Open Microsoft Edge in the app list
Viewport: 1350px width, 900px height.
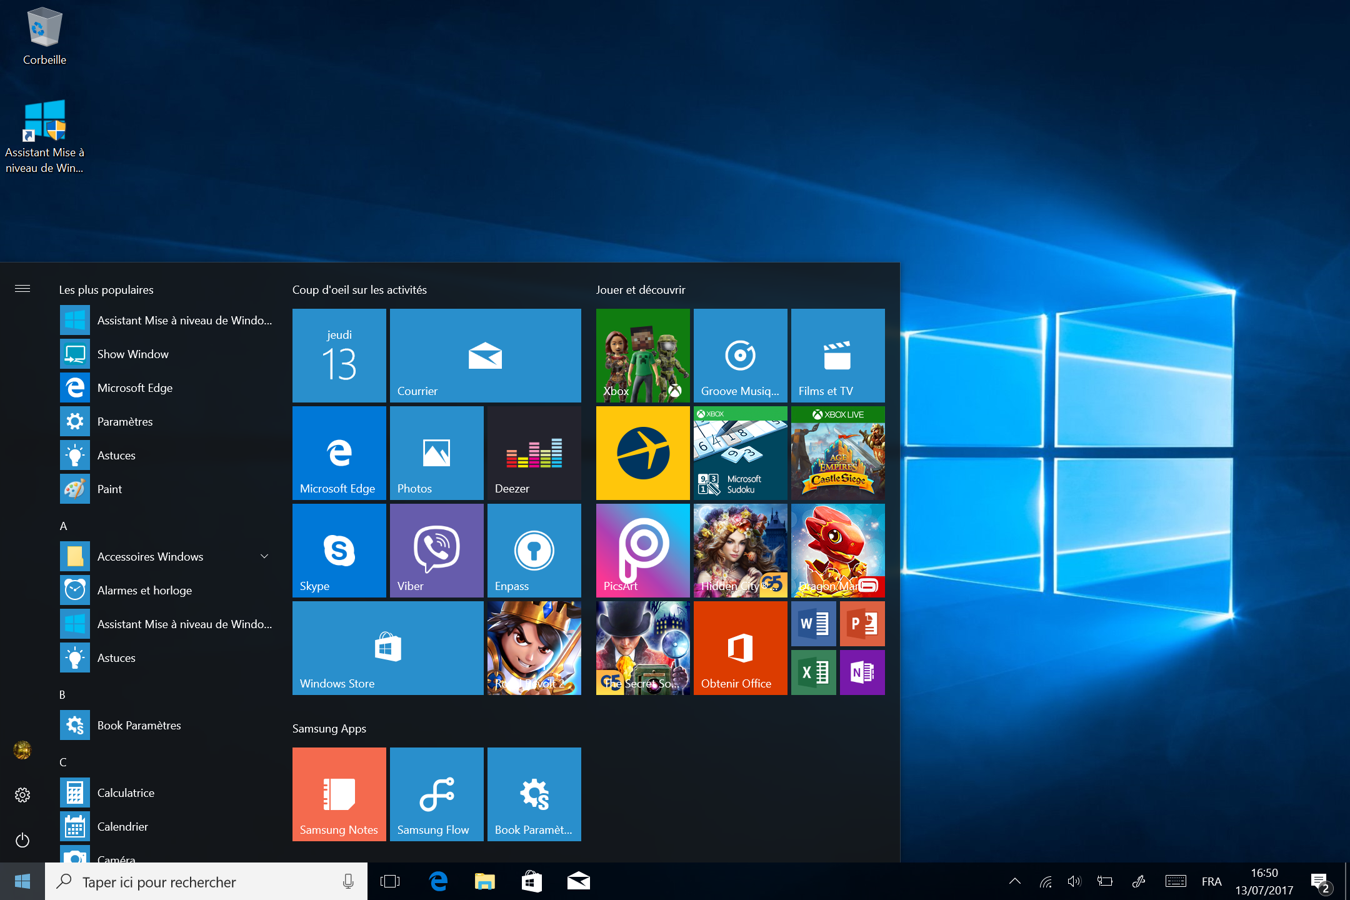click(167, 387)
